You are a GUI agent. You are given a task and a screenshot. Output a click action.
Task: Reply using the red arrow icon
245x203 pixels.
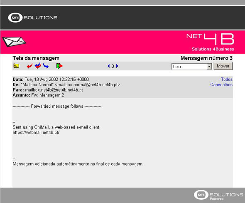click(29, 66)
